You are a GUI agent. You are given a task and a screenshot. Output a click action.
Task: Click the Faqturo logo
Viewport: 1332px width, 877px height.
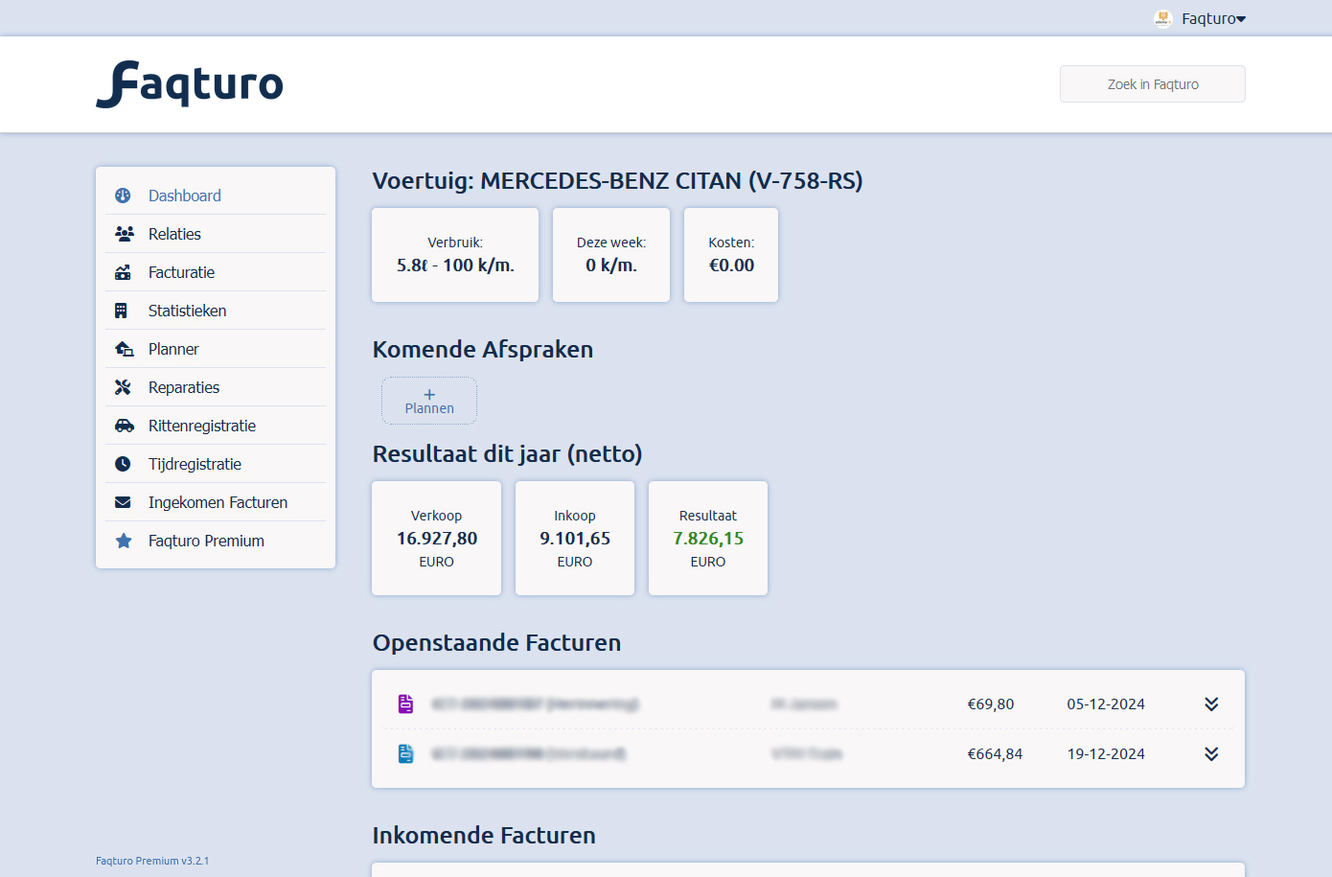point(190,84)
